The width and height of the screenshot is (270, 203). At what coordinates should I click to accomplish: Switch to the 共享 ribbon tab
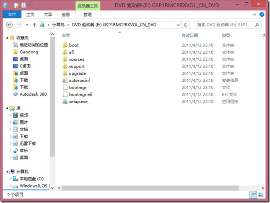click(48, 15)
